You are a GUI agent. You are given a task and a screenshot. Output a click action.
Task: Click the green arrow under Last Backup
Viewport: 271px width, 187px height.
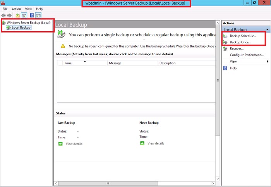coord(60,144)
